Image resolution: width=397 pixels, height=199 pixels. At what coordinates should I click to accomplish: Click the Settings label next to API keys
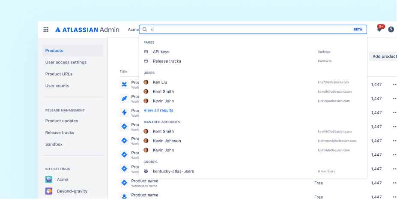click(x=324, y=52)
